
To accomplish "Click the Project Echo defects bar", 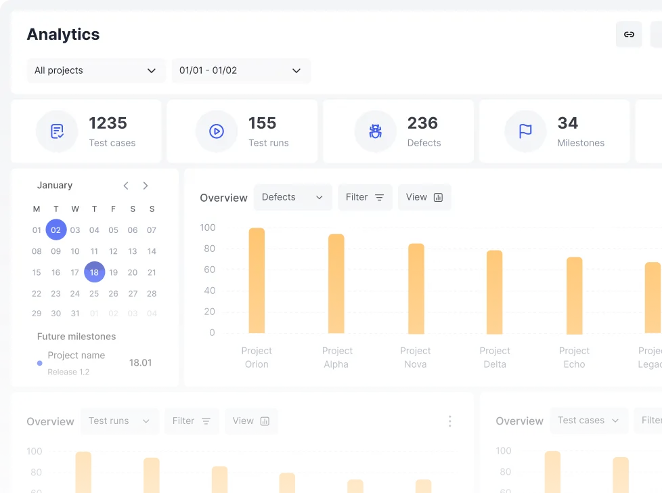I will [574, 295].
